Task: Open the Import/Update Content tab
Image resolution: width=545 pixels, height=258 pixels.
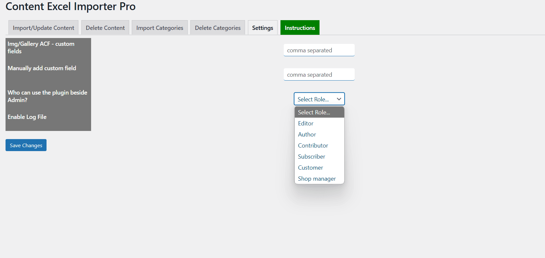Action: tap(43, 28)
